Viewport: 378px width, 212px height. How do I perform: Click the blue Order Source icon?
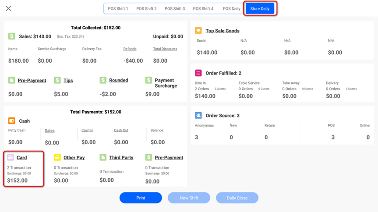point(198,116)
